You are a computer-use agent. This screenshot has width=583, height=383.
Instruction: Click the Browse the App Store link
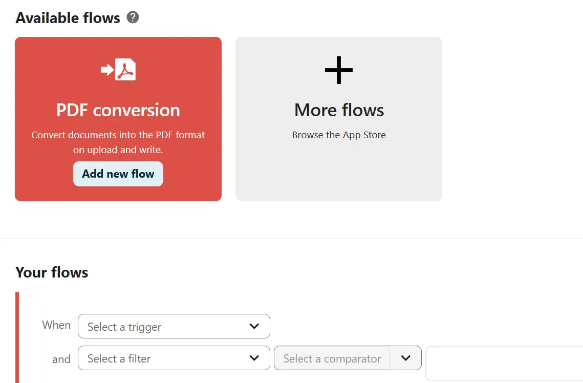click(338, 135)
